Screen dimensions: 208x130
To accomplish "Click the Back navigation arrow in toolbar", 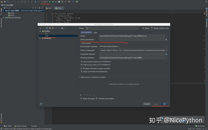I will [36, 2].
